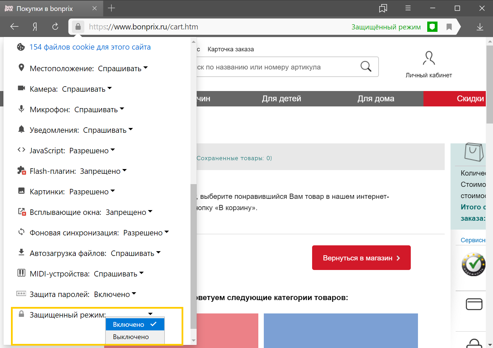The width and height of the screenshot is (493, 348).
Task: Click Защищенный режим lock icon in panel
Action: (21, 314)
